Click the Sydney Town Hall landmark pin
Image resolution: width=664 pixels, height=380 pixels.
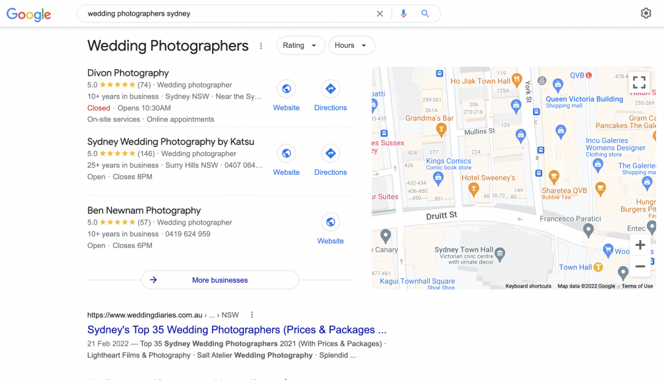tap(500, 254)
